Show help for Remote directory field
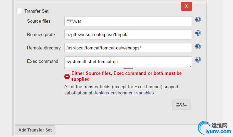Image resolution: width=233 pixels, height=137 pixels. click(198, 46)
